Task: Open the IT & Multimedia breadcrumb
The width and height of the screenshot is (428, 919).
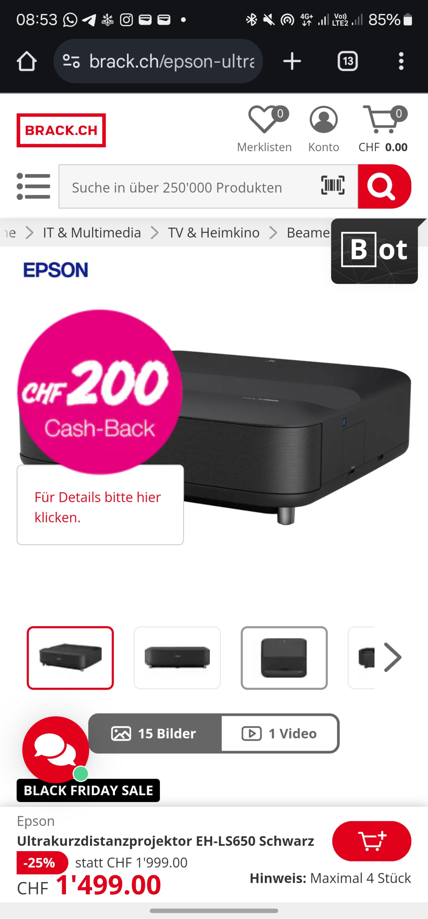Action: click(92, 233)
